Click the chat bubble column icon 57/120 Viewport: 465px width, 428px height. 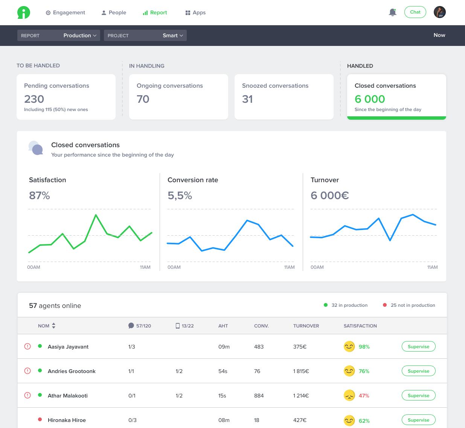click(x=131, y=326)
